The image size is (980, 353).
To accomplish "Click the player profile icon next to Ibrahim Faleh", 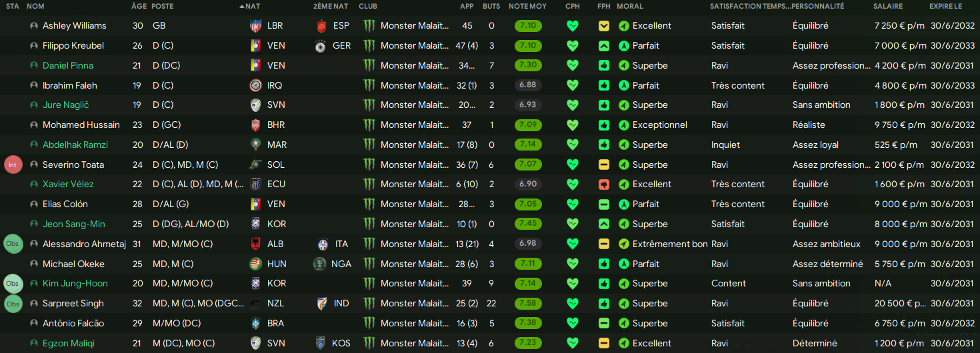I will click(34, 85).
